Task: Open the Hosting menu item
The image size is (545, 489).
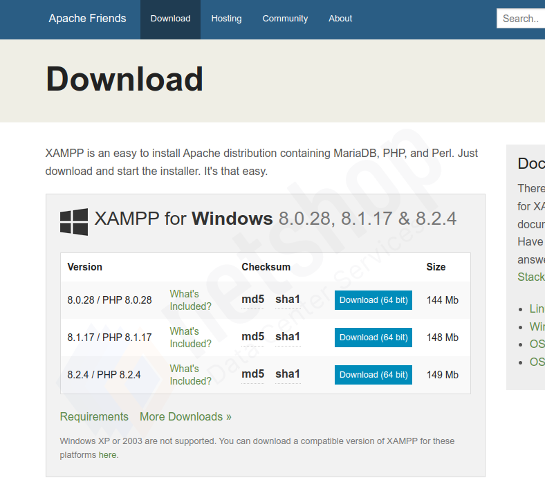Action: pyautogui.click(x=226, y=19)
